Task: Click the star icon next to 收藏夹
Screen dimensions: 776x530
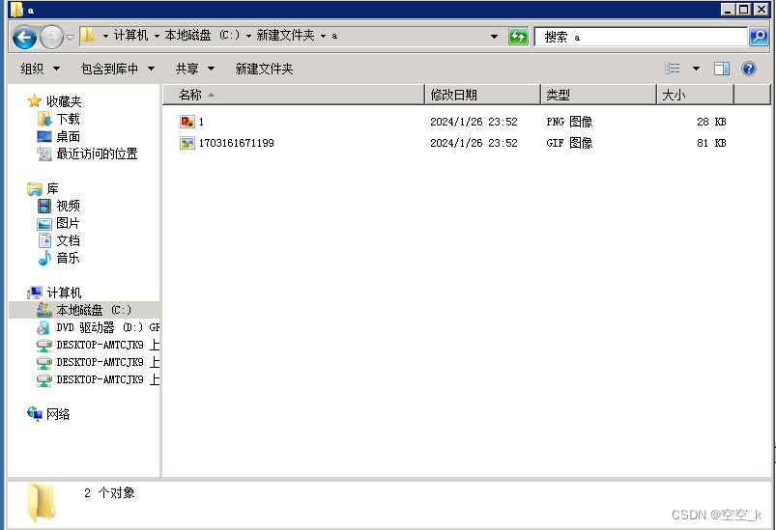Action: (34, 101)
